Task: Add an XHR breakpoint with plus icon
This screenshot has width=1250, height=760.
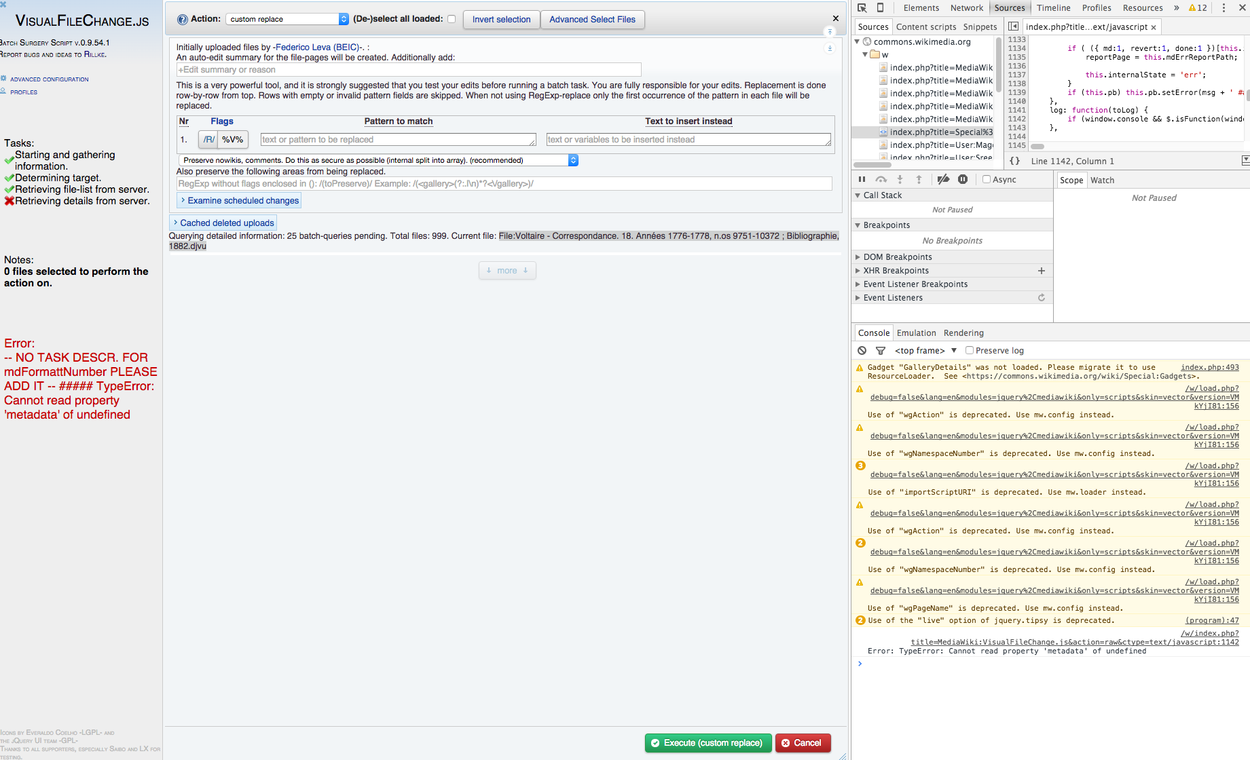Action: [1042, 271]
